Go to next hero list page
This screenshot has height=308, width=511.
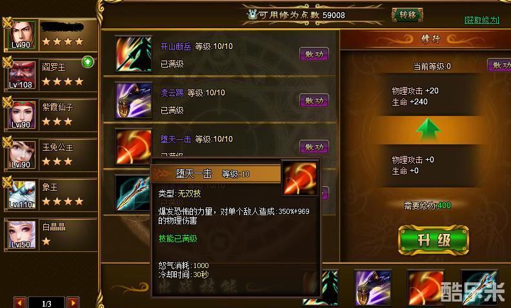(73, 303)
